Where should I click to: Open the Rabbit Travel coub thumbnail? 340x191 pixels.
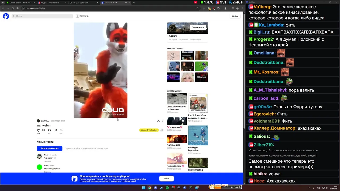click(x=198, y=103)
